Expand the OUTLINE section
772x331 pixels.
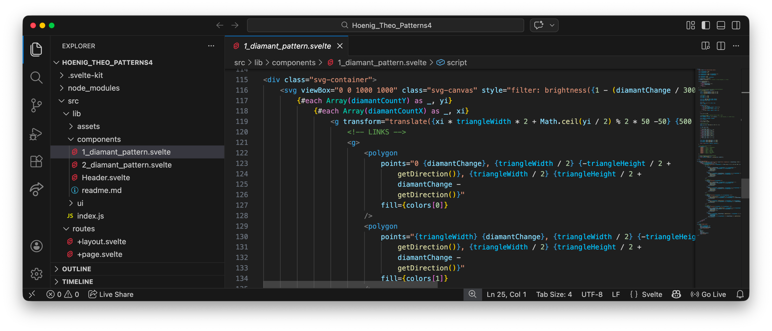(x=76, y=269)
